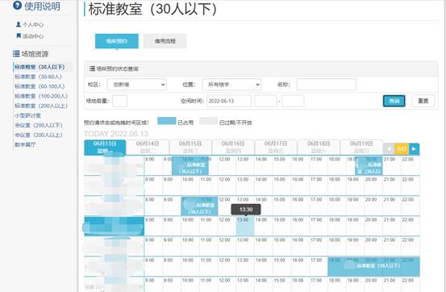This screenshot has height=292, width=446.
Task: Open 小型研讨室 in sidebar
Action: [28, 115]
